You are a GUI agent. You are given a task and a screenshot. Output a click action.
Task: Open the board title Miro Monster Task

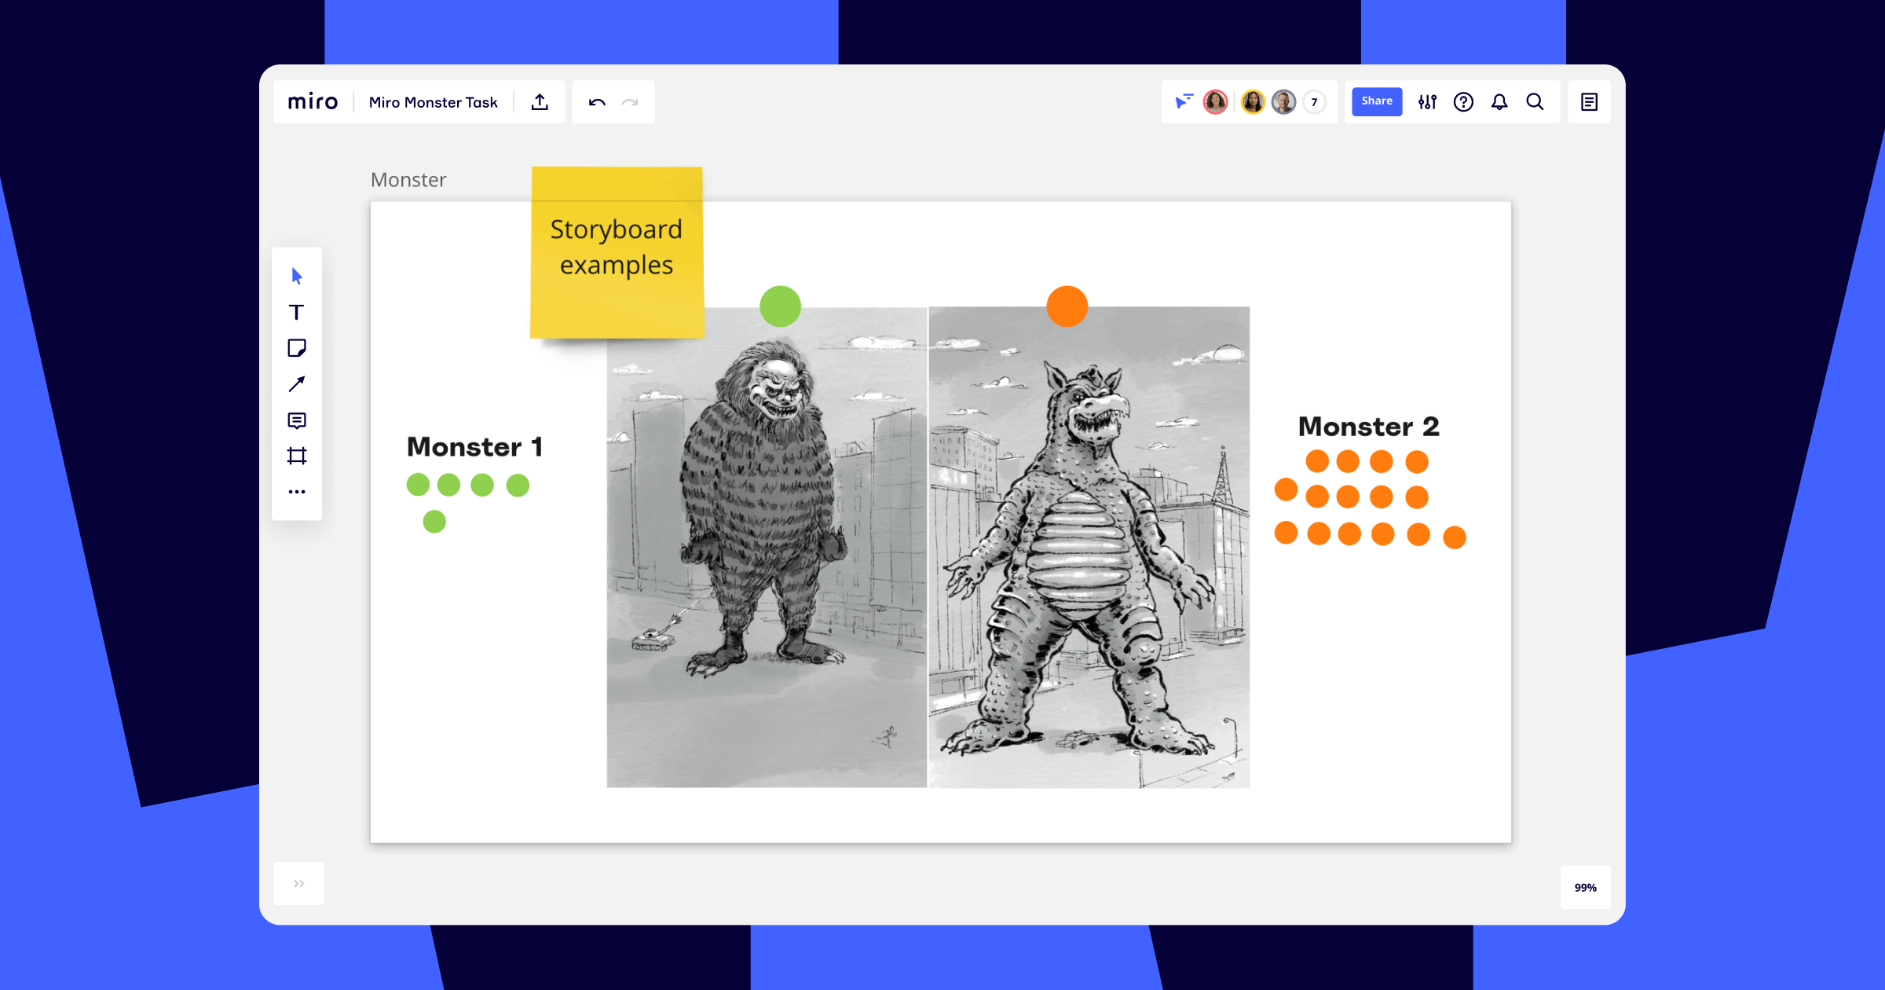[434, 102]
